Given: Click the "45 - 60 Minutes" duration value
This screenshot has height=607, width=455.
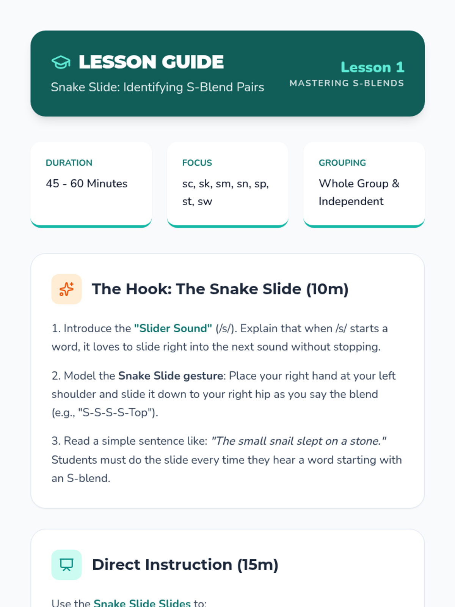Looking at the screenshot, I should [86, 184].
